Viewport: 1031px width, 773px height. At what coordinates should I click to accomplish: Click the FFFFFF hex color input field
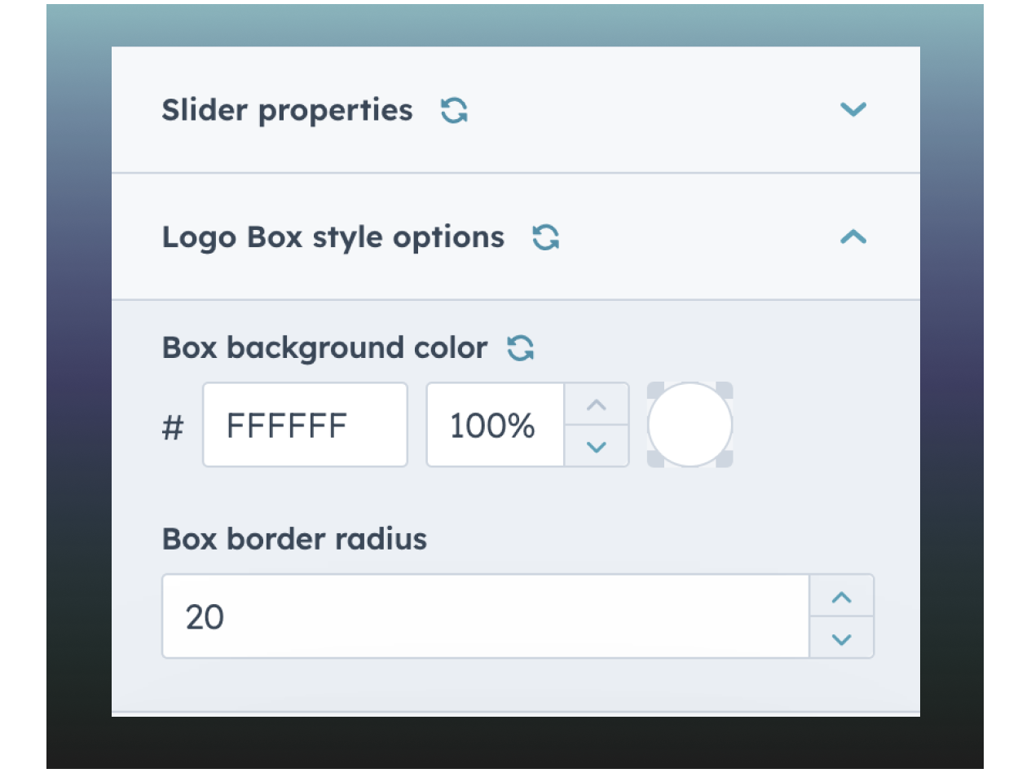pos(305,425)
